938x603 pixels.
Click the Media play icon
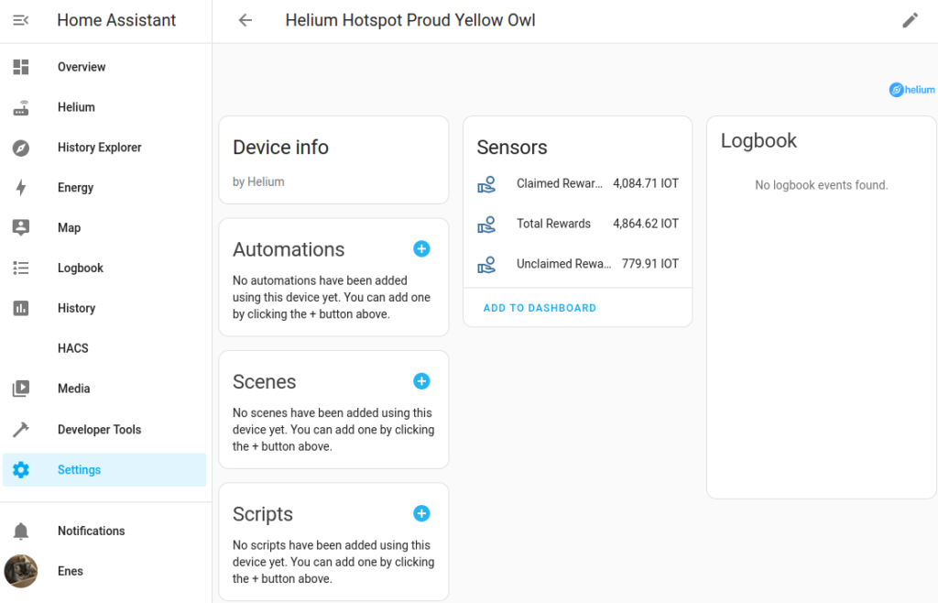[x=21, y=389]
